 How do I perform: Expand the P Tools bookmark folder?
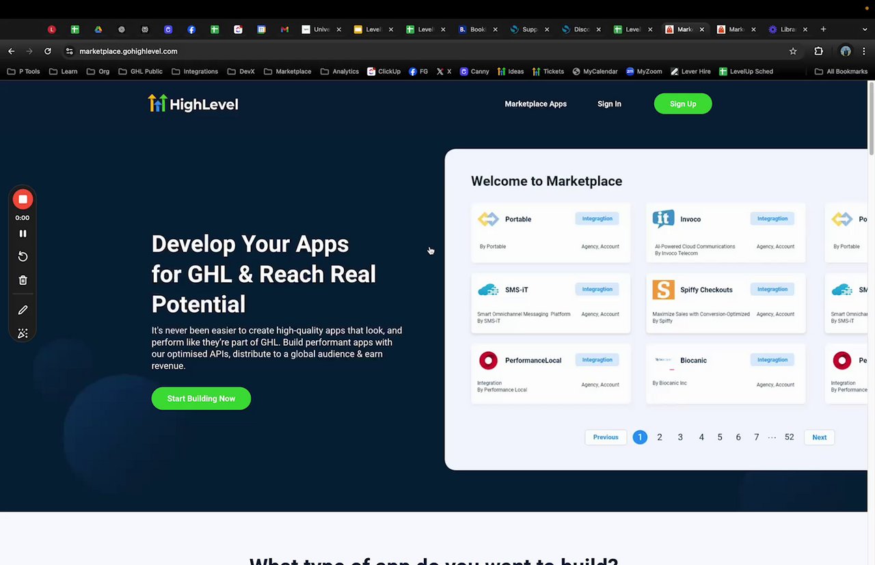coord(23,71)
